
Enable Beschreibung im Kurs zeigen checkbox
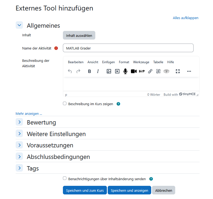(65, 104)
